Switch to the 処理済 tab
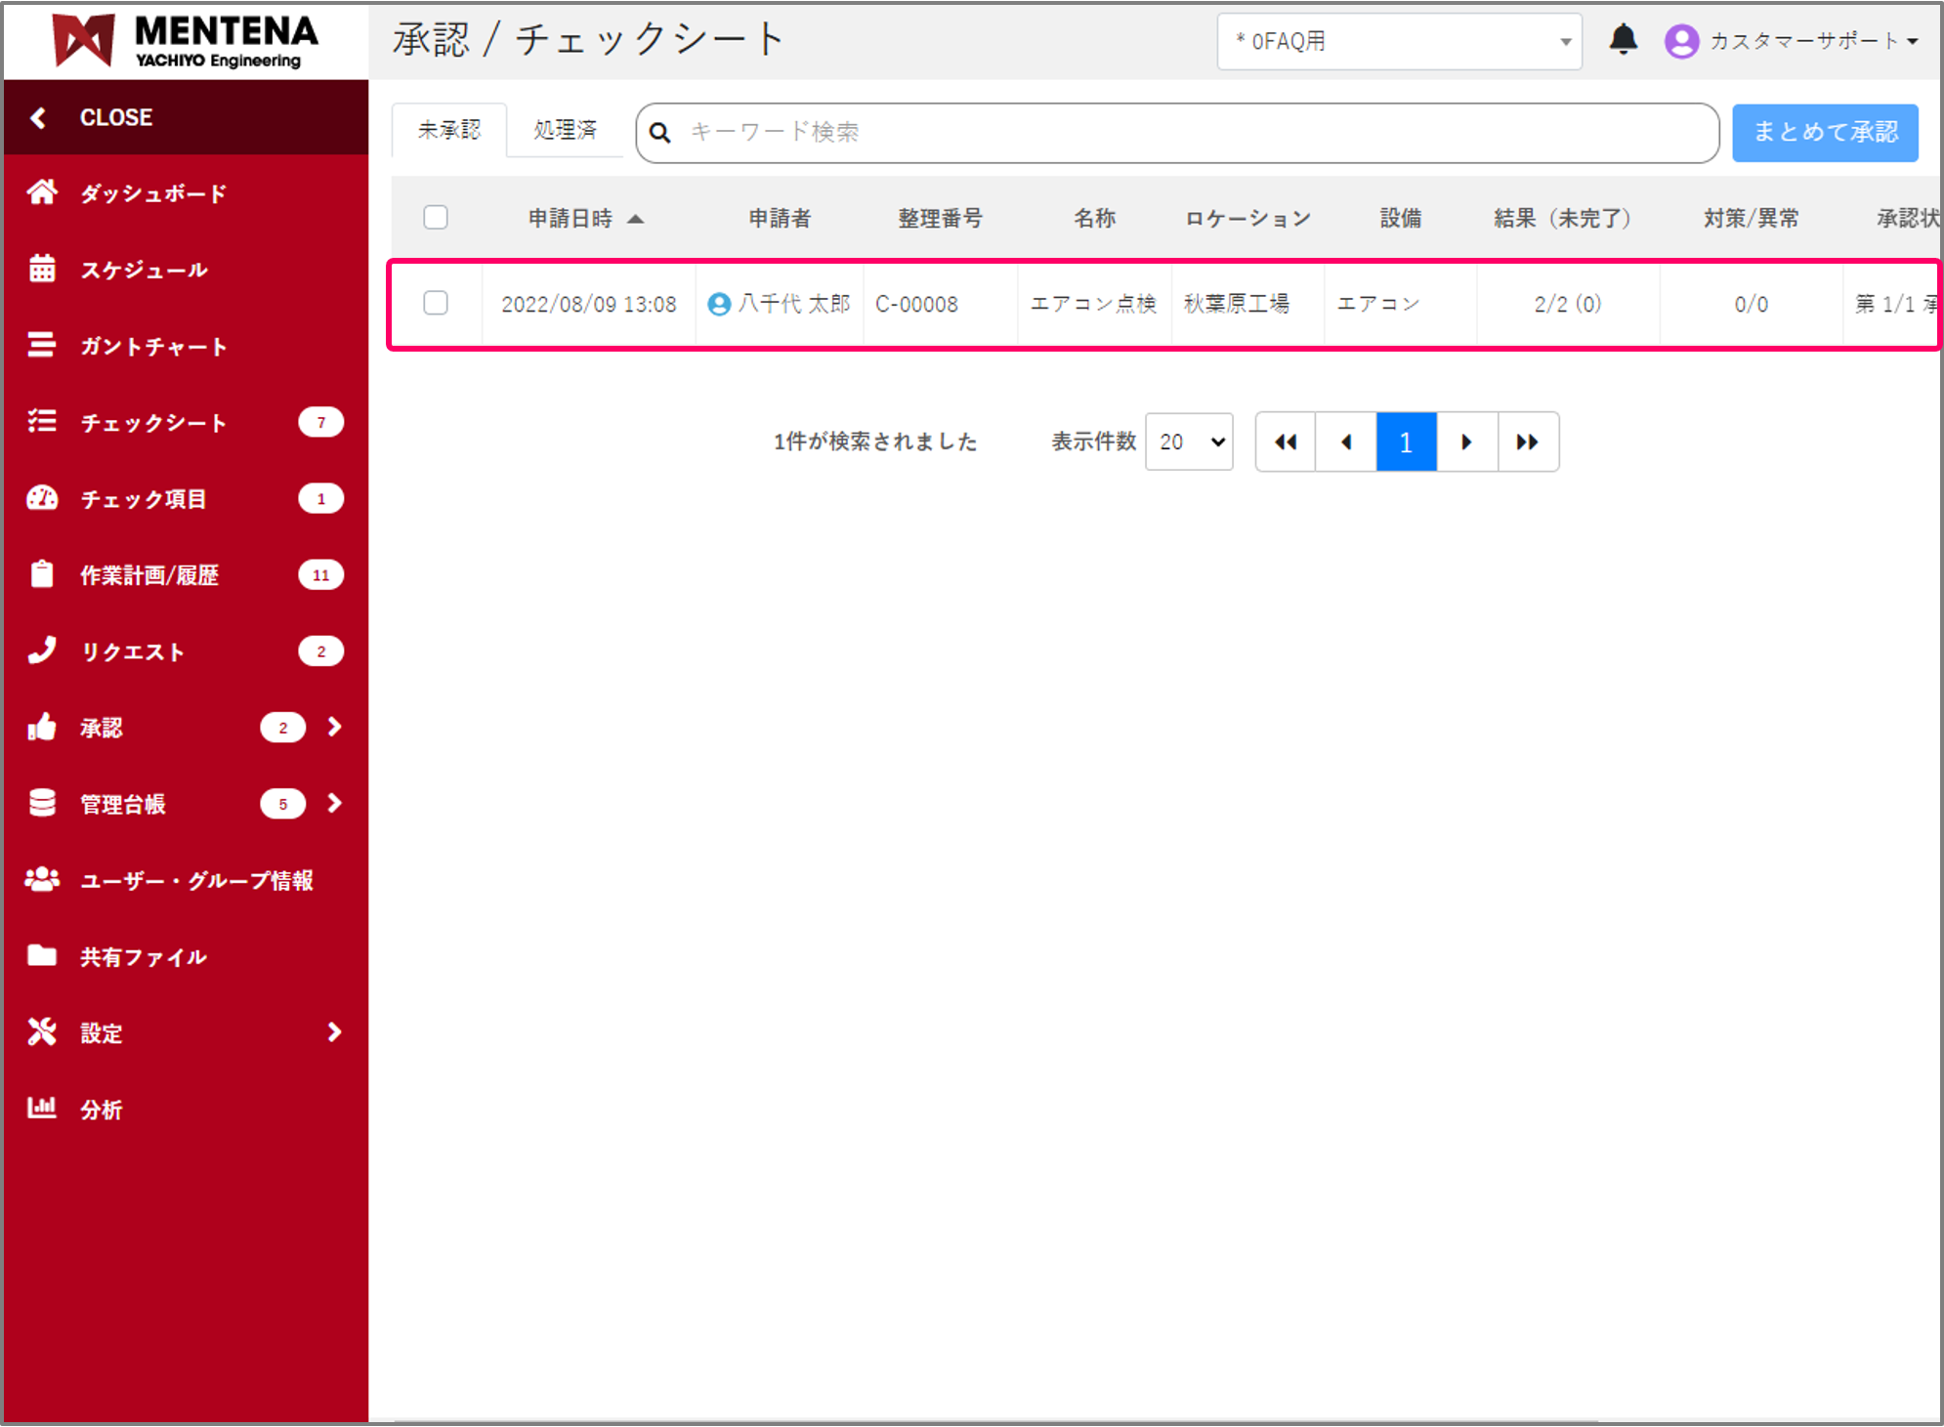Screen dimensions: 1944x1427 click(566, 129)
